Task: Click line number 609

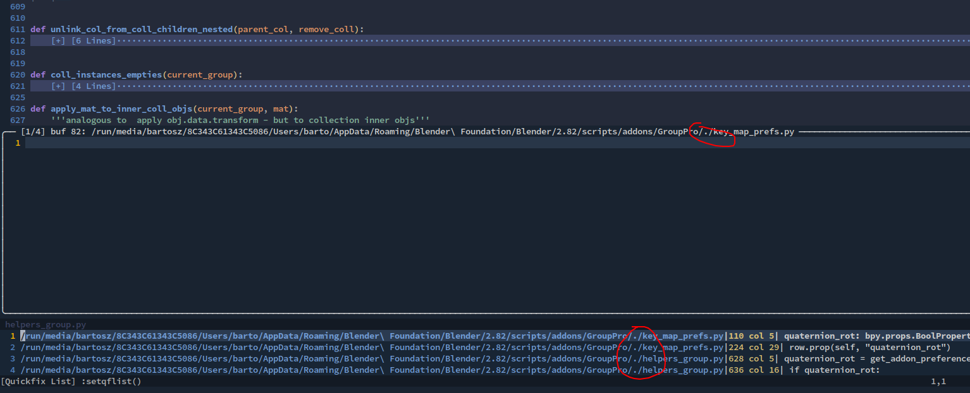Action: [x=18, y=7]
